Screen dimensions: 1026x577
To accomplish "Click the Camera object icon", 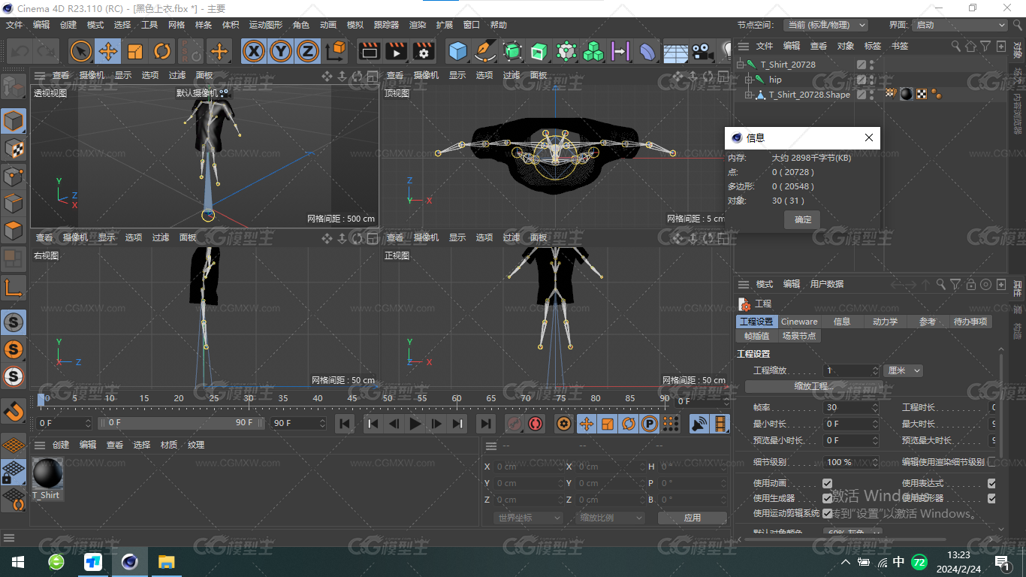I will [702, 51].
